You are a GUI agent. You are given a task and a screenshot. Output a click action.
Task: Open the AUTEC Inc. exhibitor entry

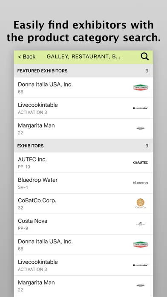(x=83, y=163)
